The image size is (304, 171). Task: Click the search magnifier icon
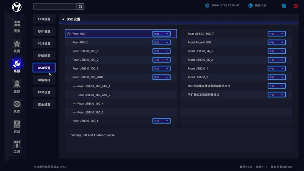point(80,6)
